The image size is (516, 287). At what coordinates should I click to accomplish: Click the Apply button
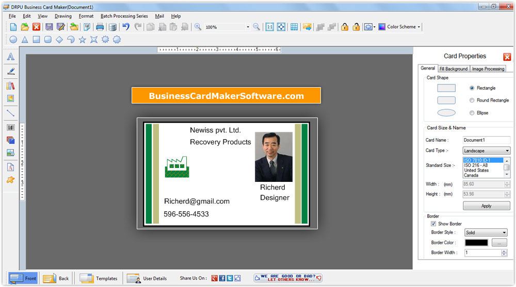487,206
